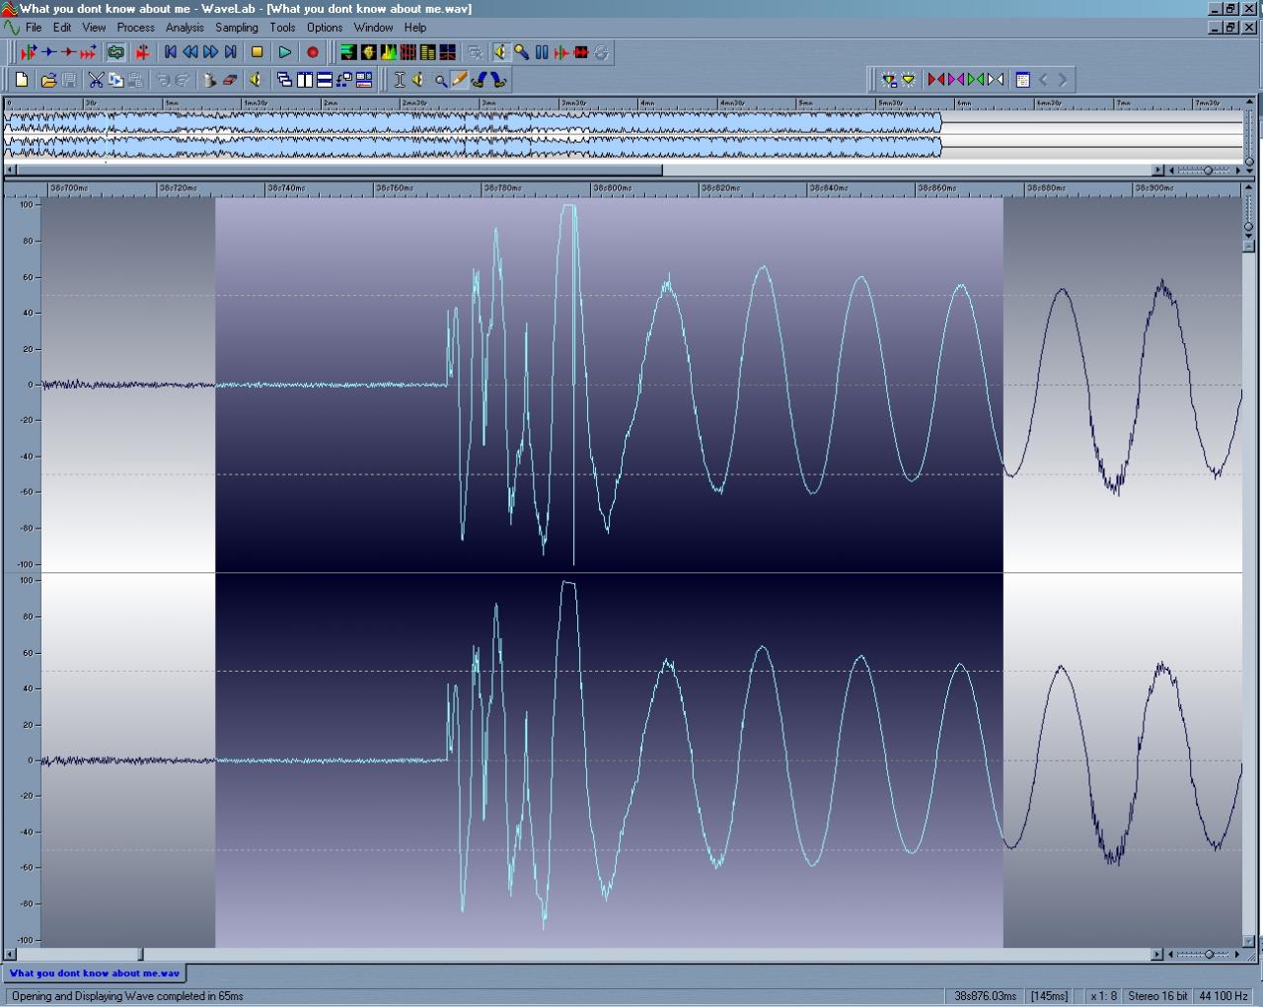Click the 'Stereo 16 bit' status field
Viewport: 1263px width, 1007px height.
(x=1157, y=996)
